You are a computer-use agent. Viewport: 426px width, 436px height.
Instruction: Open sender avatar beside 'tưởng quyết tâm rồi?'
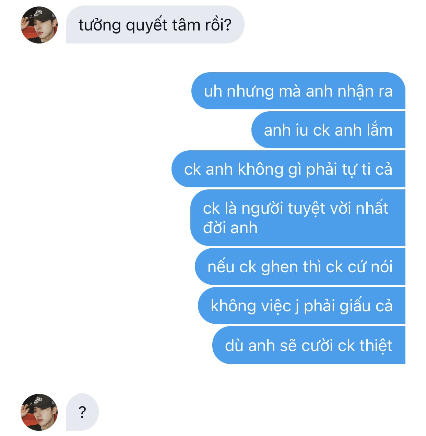click(39, 25)
